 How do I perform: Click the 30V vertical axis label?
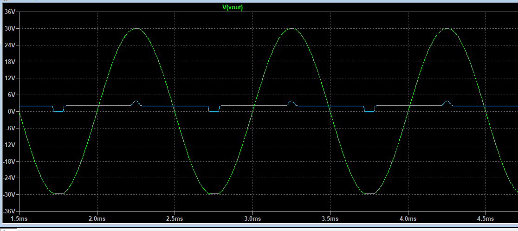[10, 28]
